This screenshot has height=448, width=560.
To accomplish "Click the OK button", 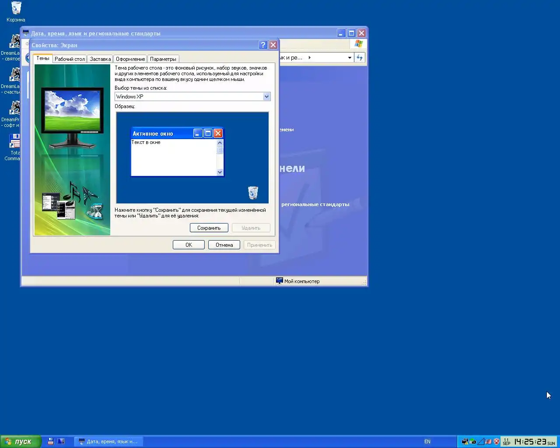I will [189, 245].
